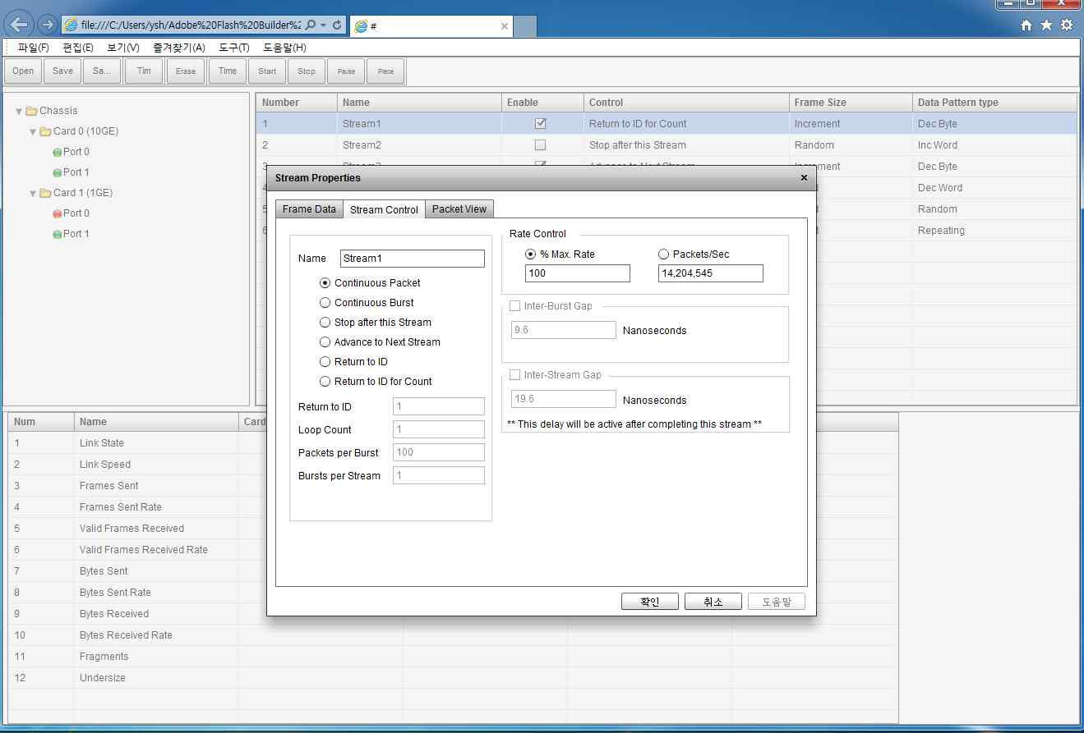Toggle the Inter-Stream Gap checkbox

click(x=514, y=375)
